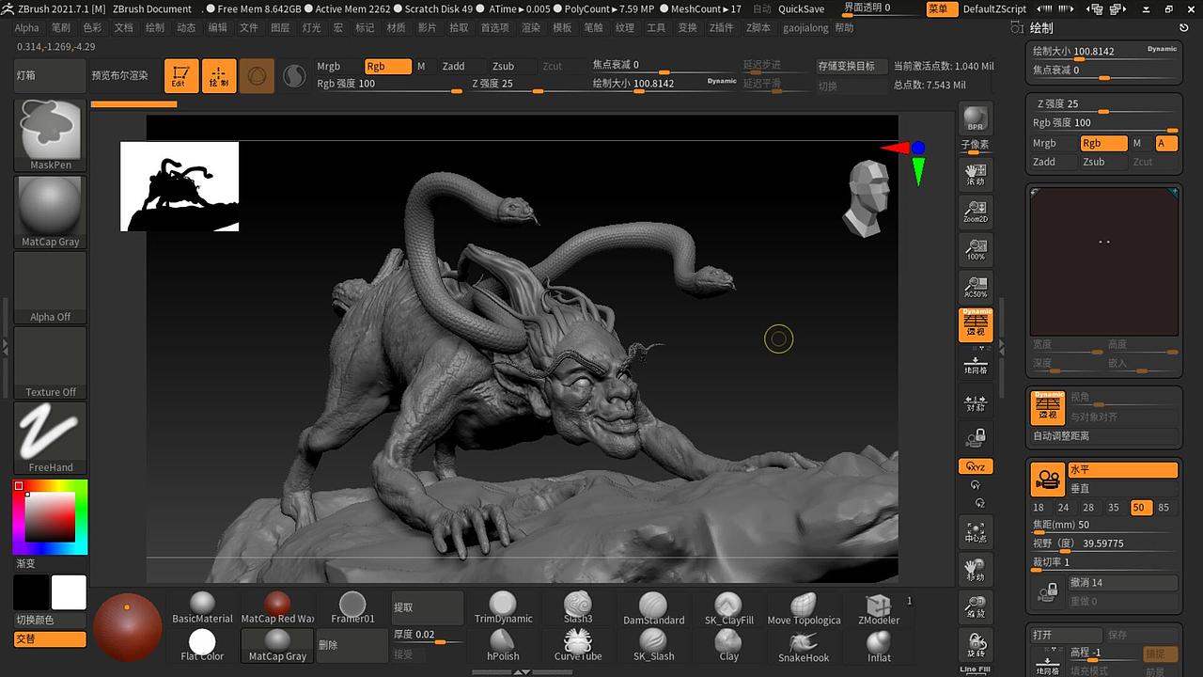Activate the Edit mode button
Viewport: 1203px width, 677px height.
point(181,75)
